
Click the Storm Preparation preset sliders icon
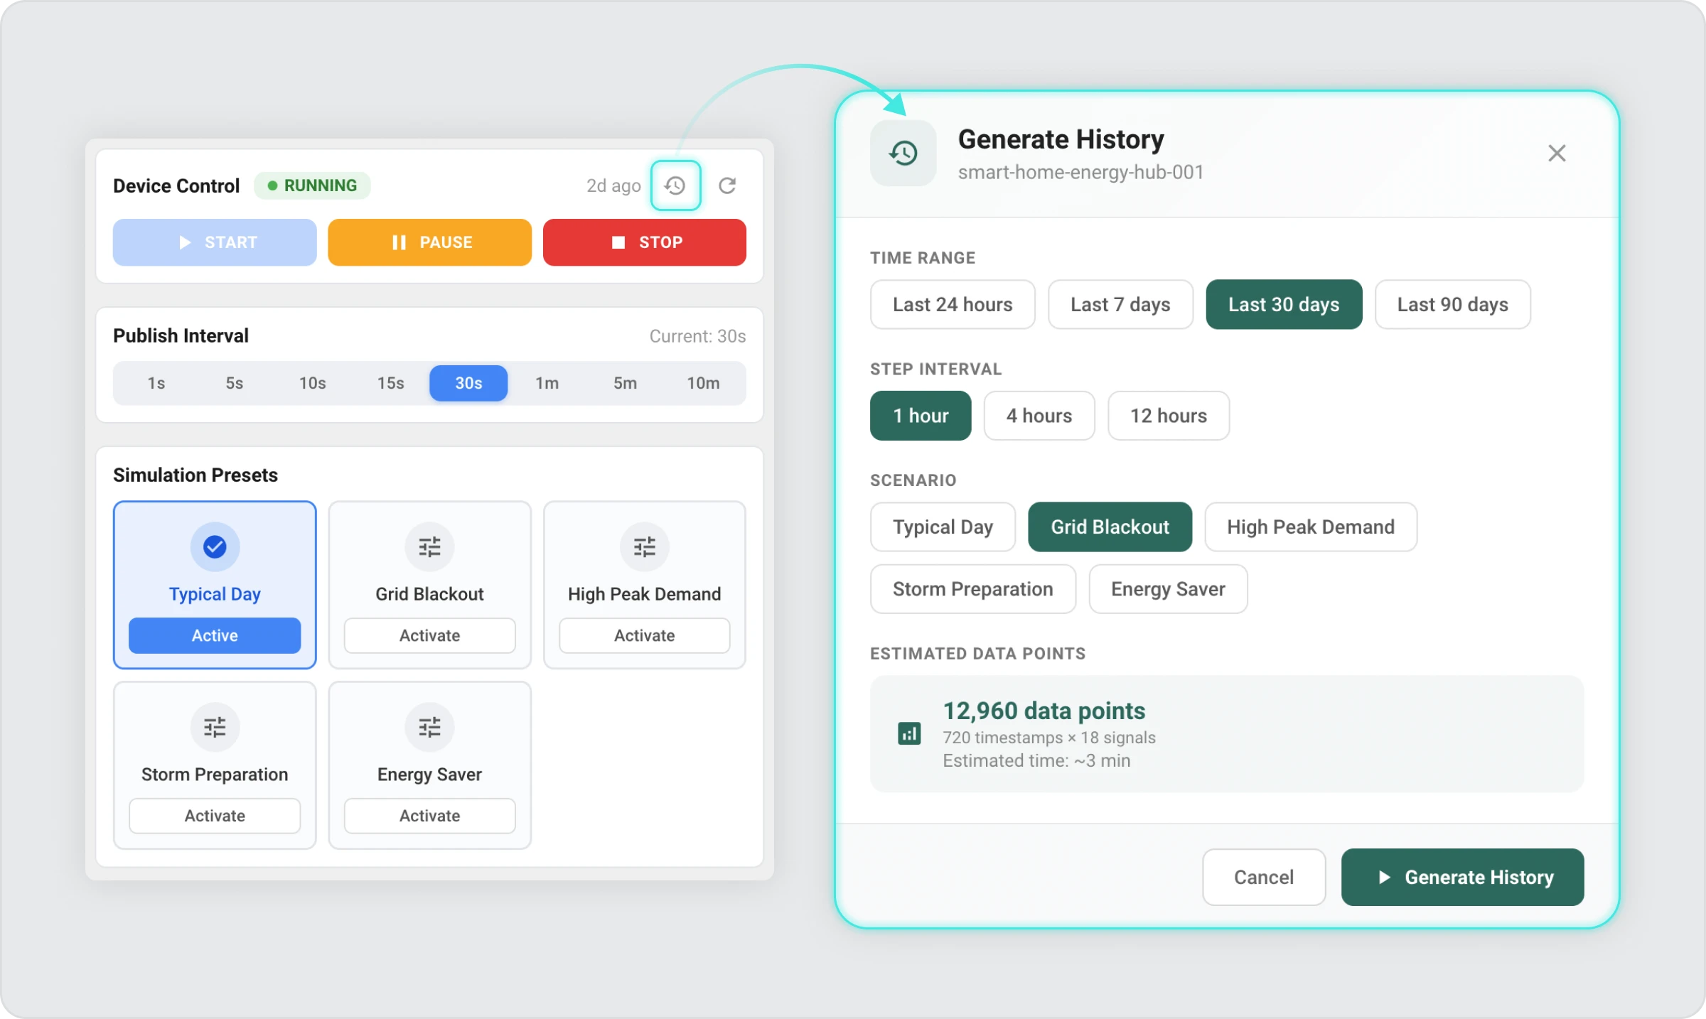215,727
